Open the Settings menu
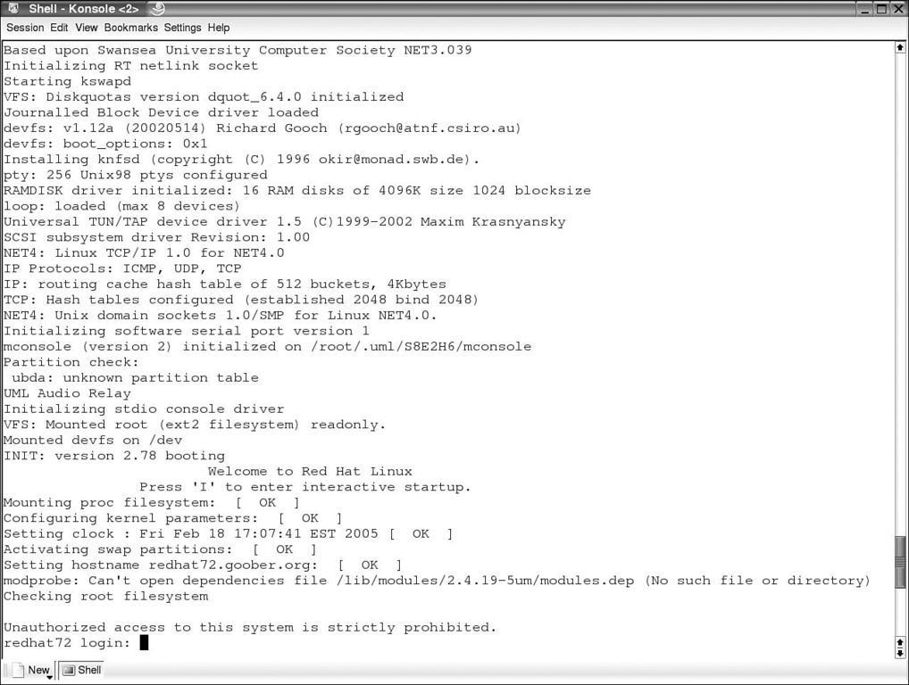Image resolution: width=909 pixels, height=685 pixels. point(182,28)
